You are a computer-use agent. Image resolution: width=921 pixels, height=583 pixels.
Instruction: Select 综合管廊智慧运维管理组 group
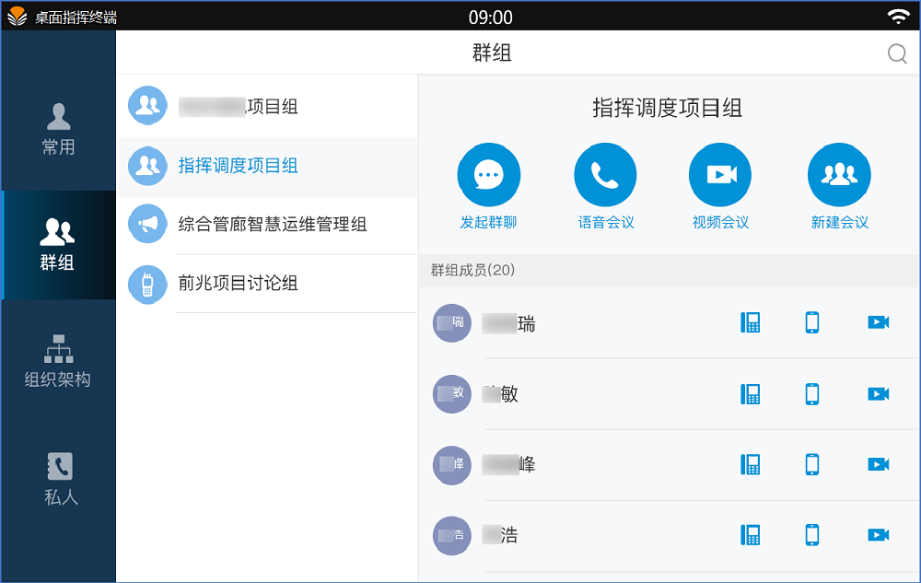[x=273, y=225]
